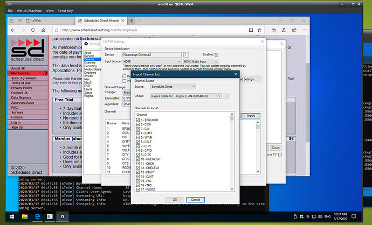The width and height of the screenshot is (372, 225).
Task: Refresh the Schedules Direct page
Action: click(32, 30)
